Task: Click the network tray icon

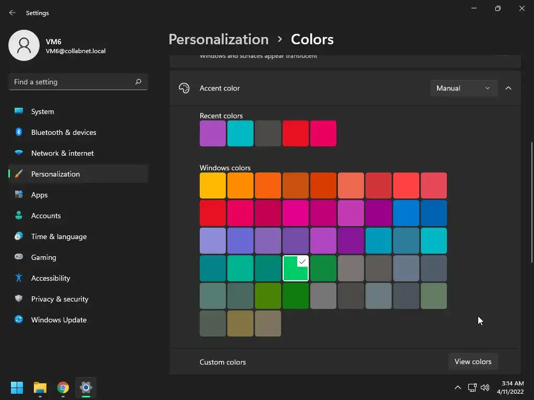Action: coord(472,387)
